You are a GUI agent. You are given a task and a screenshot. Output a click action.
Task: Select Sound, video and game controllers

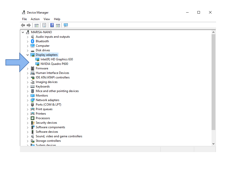point(59,136)
